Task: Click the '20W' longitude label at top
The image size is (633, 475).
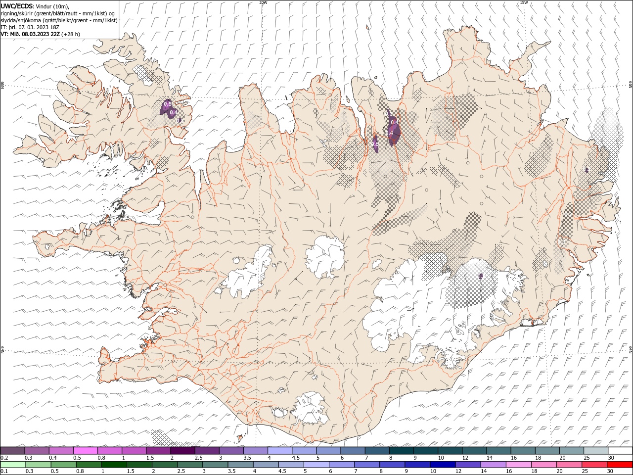Action: (263, 2)
